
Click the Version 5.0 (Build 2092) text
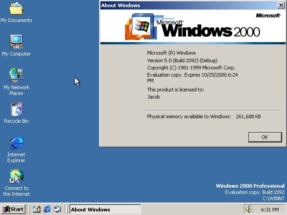[182, 60]
